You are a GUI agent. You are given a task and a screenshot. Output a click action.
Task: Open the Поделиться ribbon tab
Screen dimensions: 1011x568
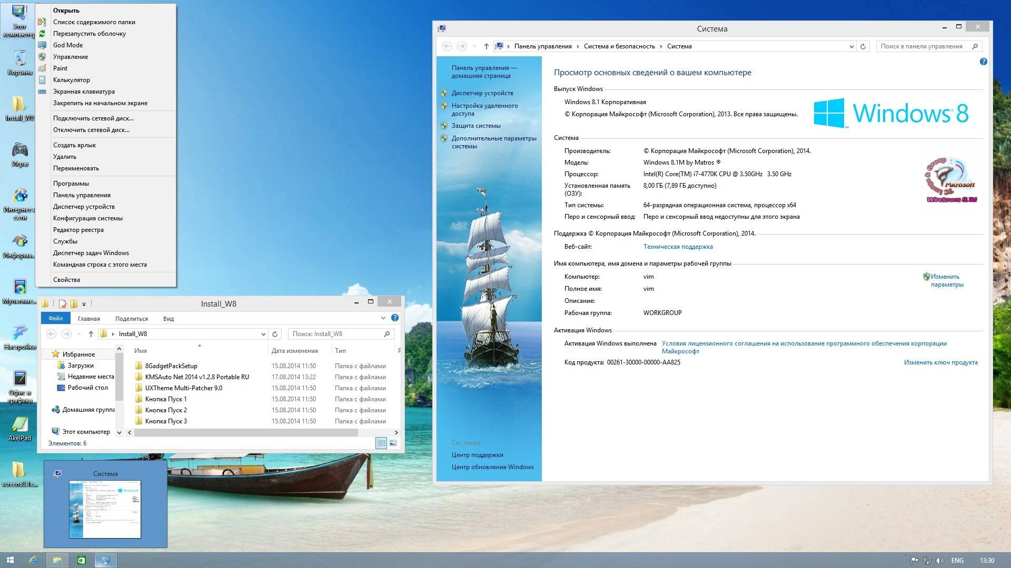click(132, 319)
